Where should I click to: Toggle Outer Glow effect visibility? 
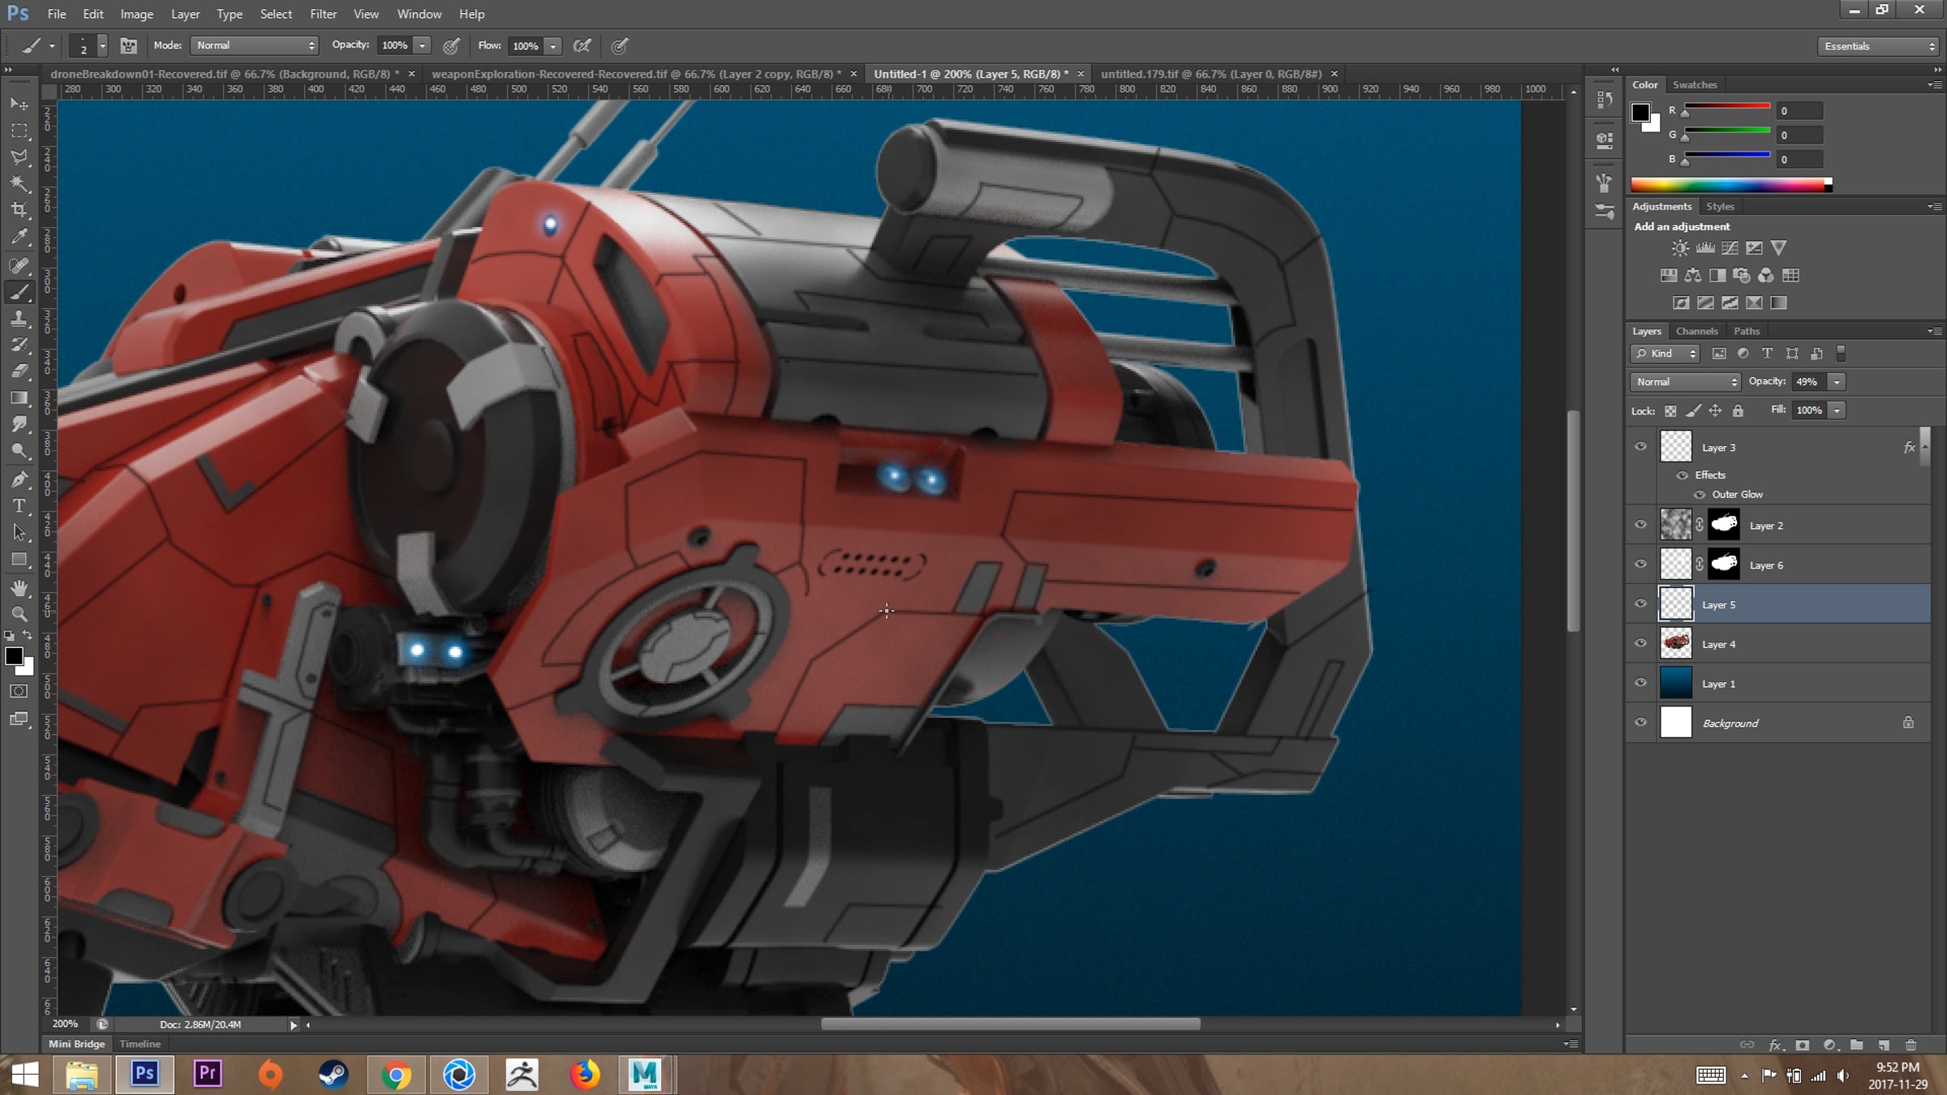pyautogui.click(x=1699, y=494)
